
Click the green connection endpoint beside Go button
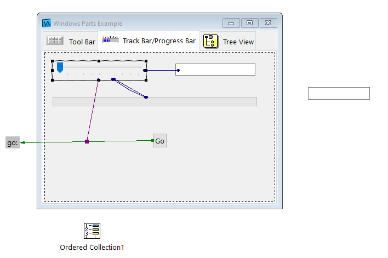(x=152, y=141)
